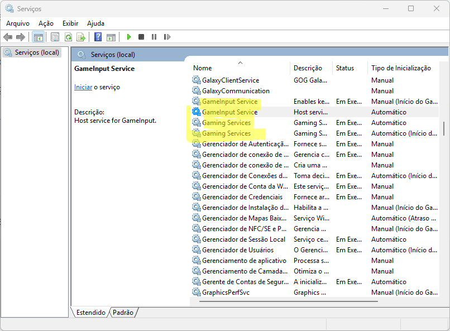Viewport: 450px width, 331px height.
Task: Sort by the Descrição column header
Action: coord(311,68)
